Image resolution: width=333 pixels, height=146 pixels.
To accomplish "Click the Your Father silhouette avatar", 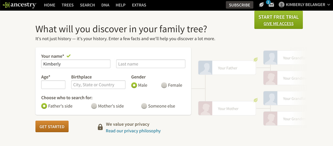I will tap(205, 68).
